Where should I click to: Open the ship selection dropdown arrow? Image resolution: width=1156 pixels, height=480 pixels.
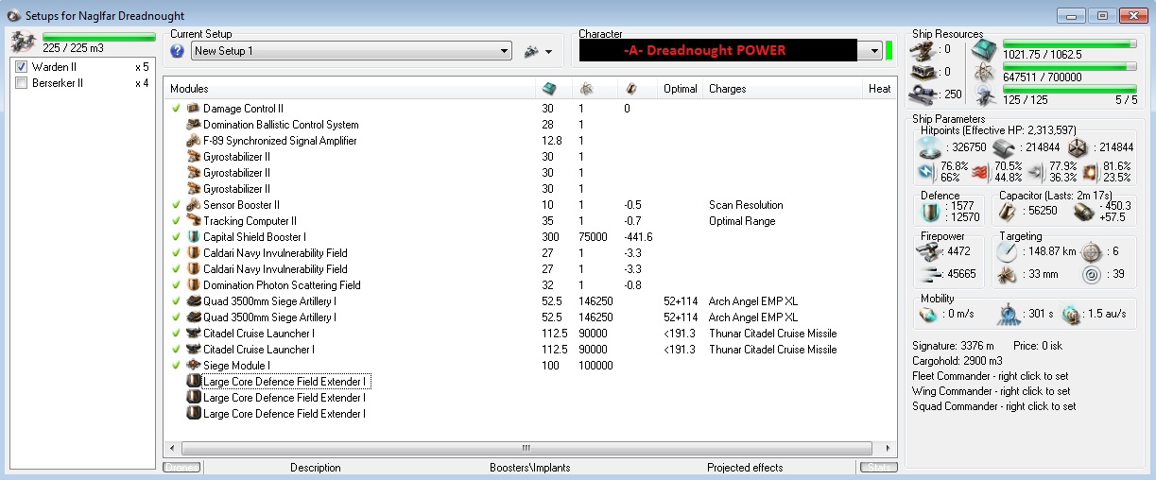pos(549,51)
